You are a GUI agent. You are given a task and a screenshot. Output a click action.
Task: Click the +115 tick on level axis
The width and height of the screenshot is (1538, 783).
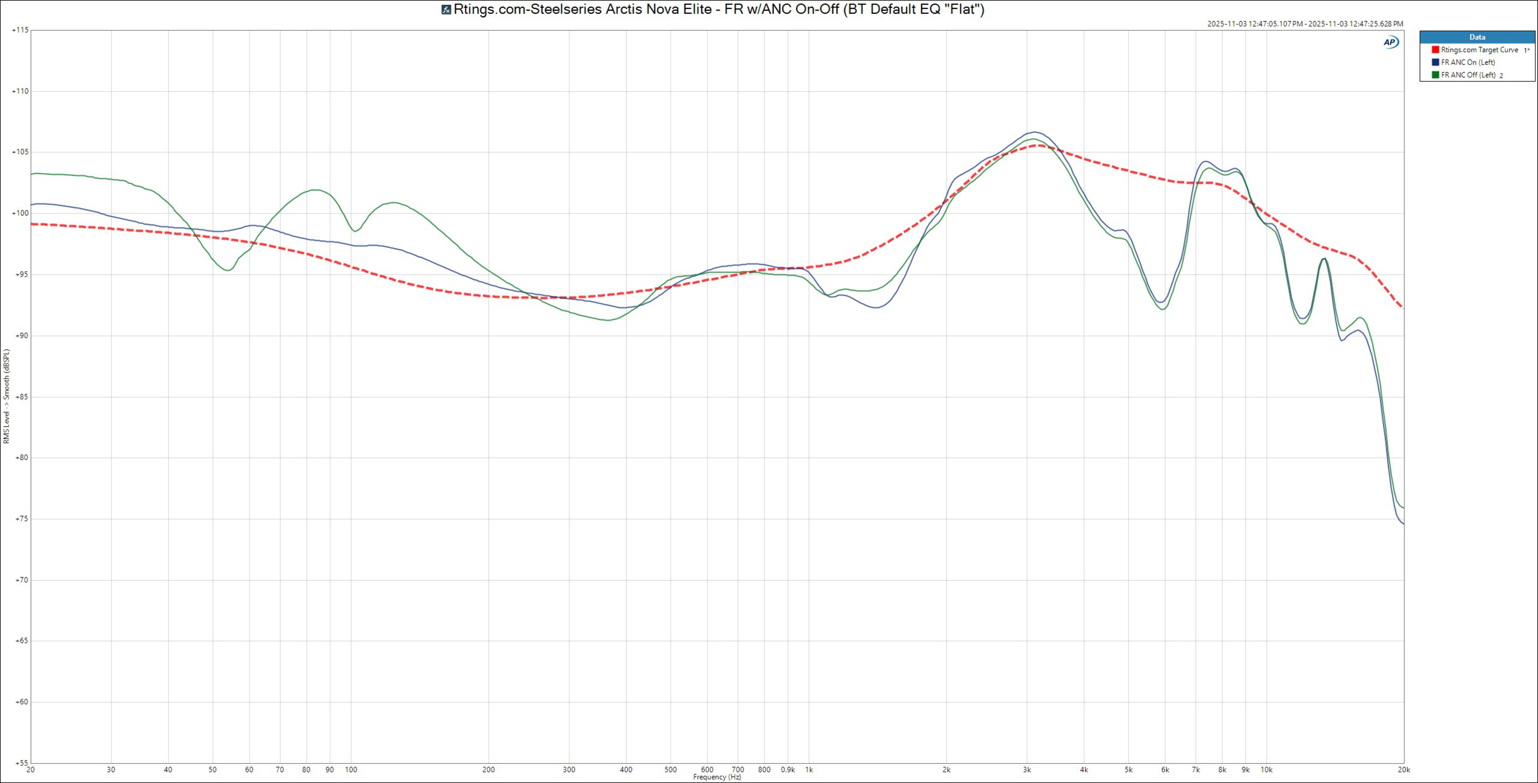pyautogui.click(x=20, y=30)
